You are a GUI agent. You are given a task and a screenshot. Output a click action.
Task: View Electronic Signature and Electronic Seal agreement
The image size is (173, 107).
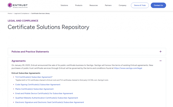pos(49,102)
